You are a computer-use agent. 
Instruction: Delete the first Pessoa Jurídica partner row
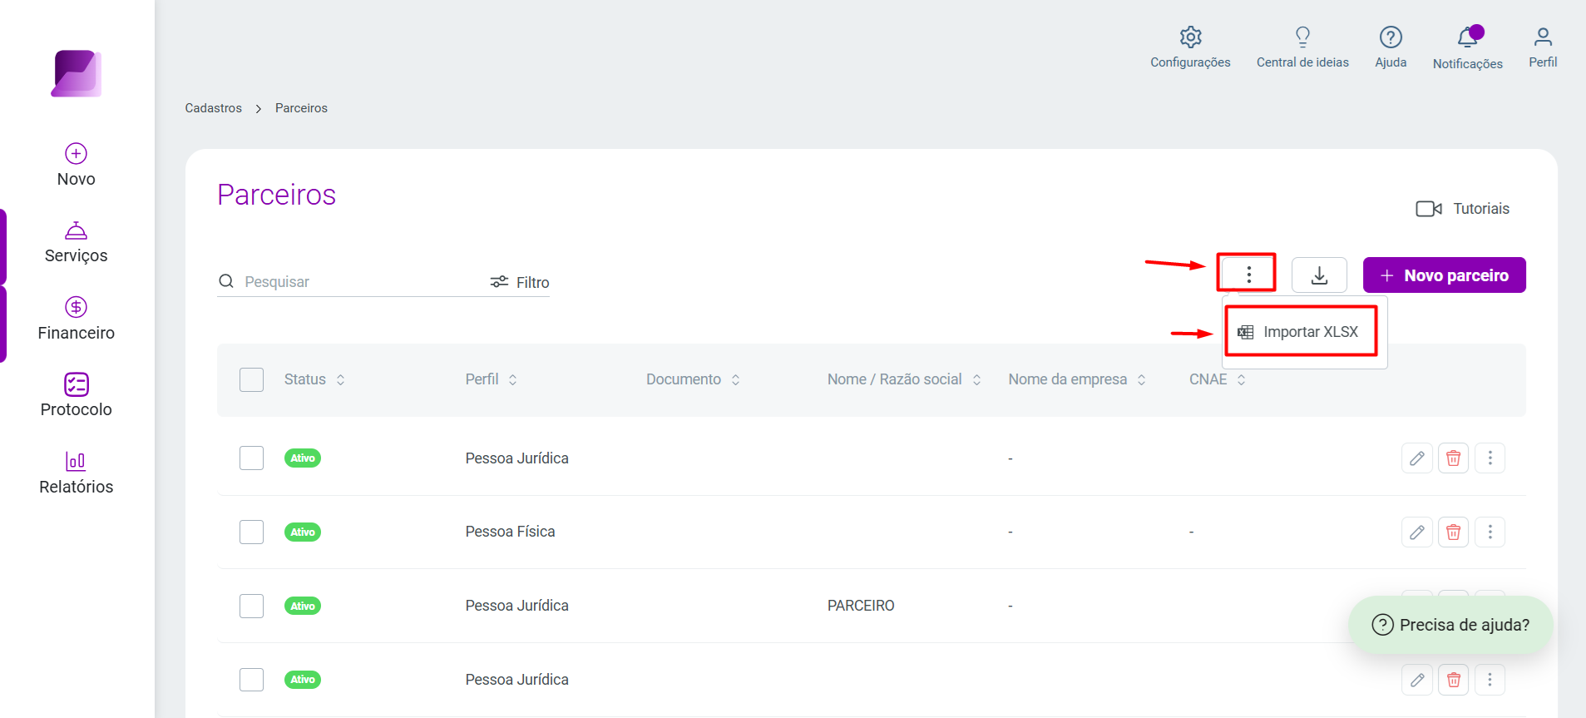[x=1453, y=458]
